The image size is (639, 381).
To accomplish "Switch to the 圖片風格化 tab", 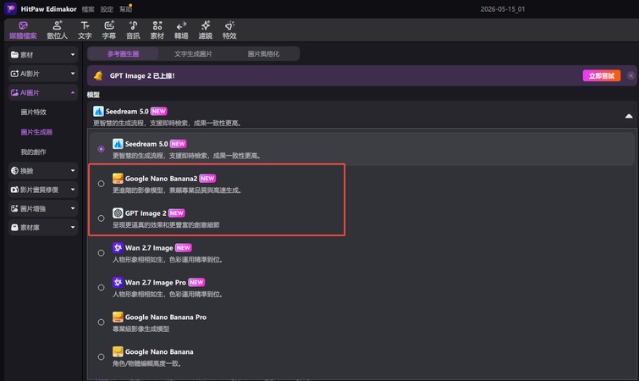I will tap(263, 54).
